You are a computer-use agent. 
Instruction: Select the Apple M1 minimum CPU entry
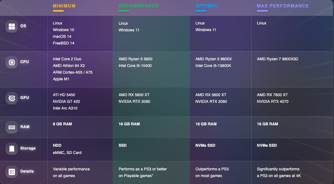point(61,79)
